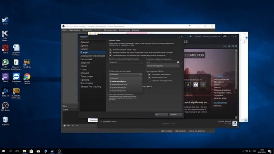
Task: Click the OBS move scene up arrow
Action: (73, 125)
